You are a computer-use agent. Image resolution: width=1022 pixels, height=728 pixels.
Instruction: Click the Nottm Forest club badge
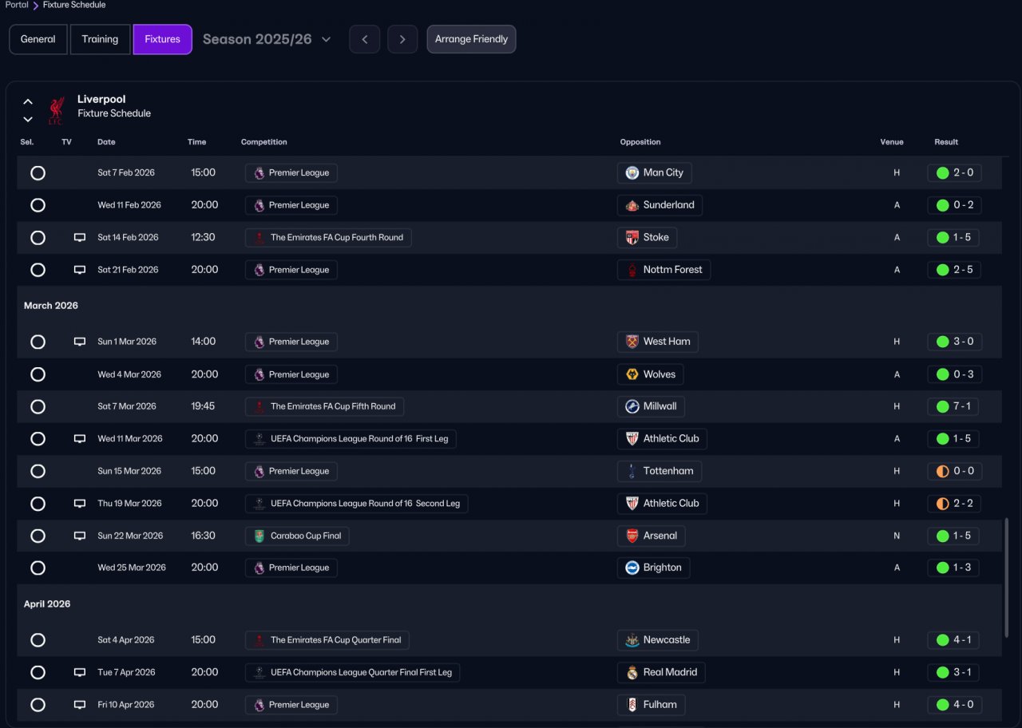click(632, 270)
